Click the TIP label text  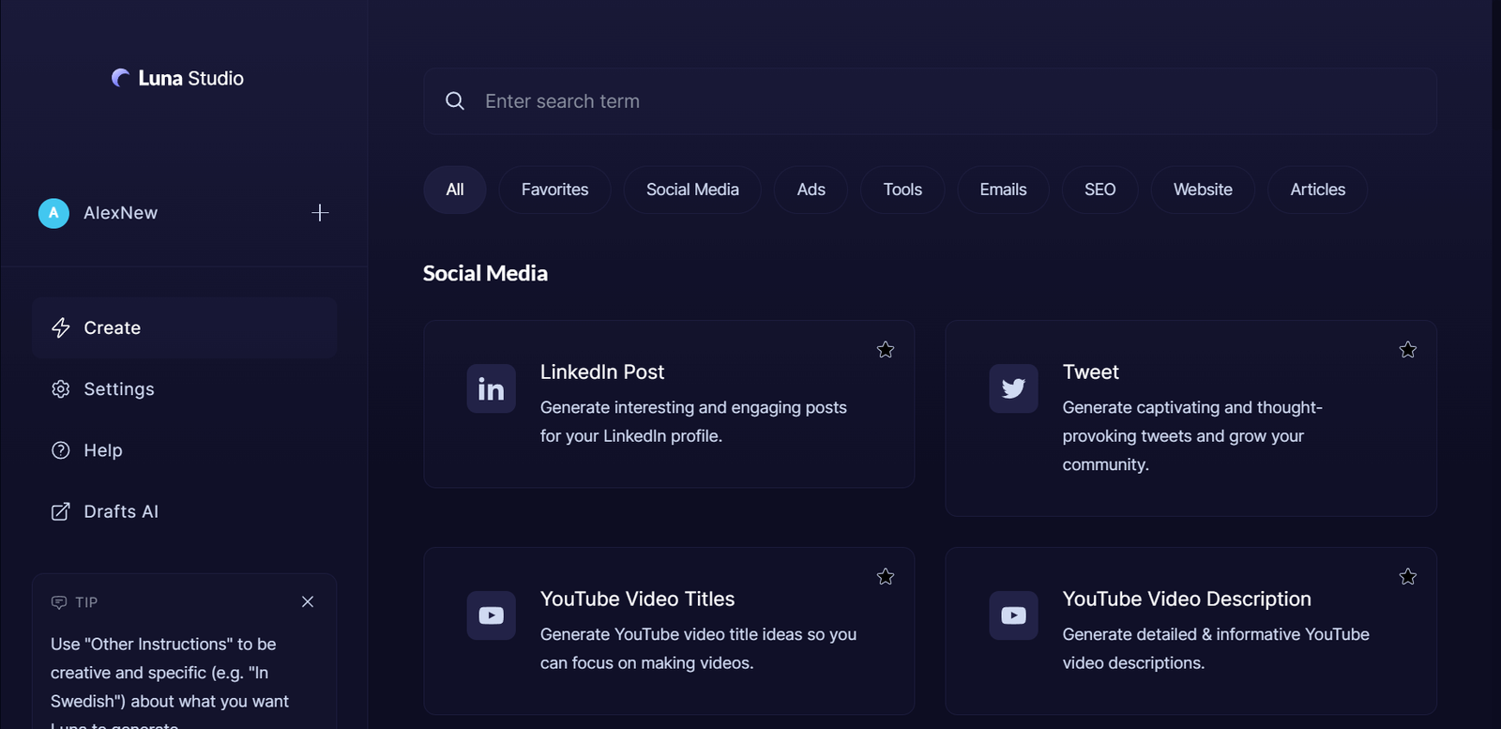coord(86,602)
